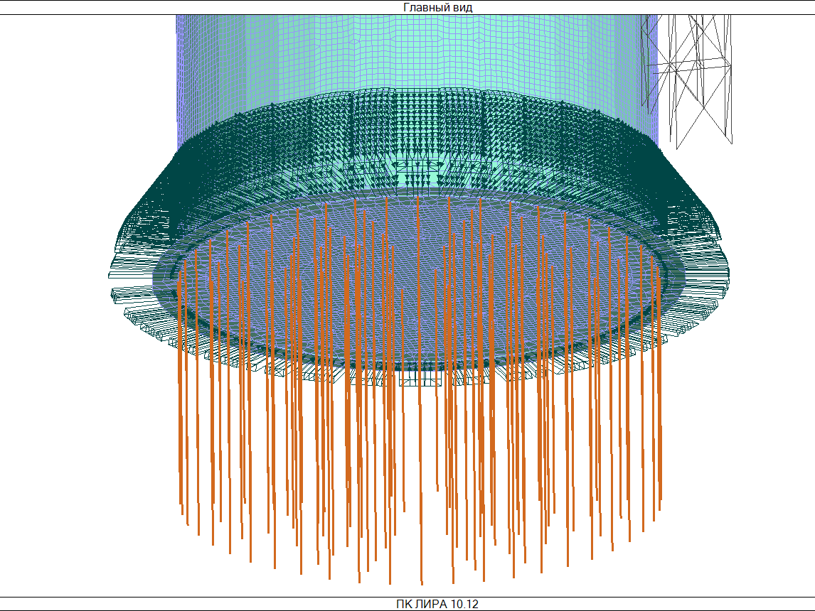Click the wireframe tower structure at top right

(688, 81)
